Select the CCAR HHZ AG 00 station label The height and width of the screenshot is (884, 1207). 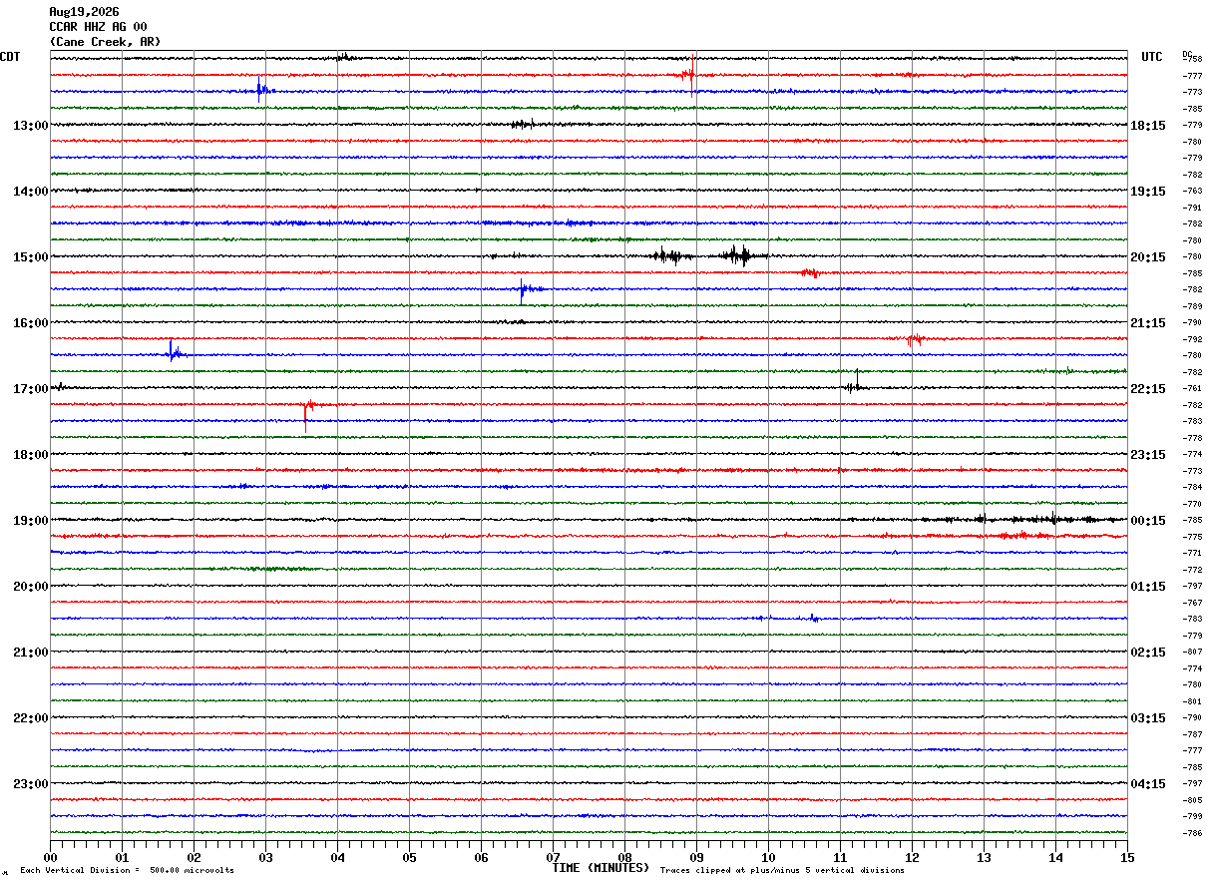click(x=98, y=27)
